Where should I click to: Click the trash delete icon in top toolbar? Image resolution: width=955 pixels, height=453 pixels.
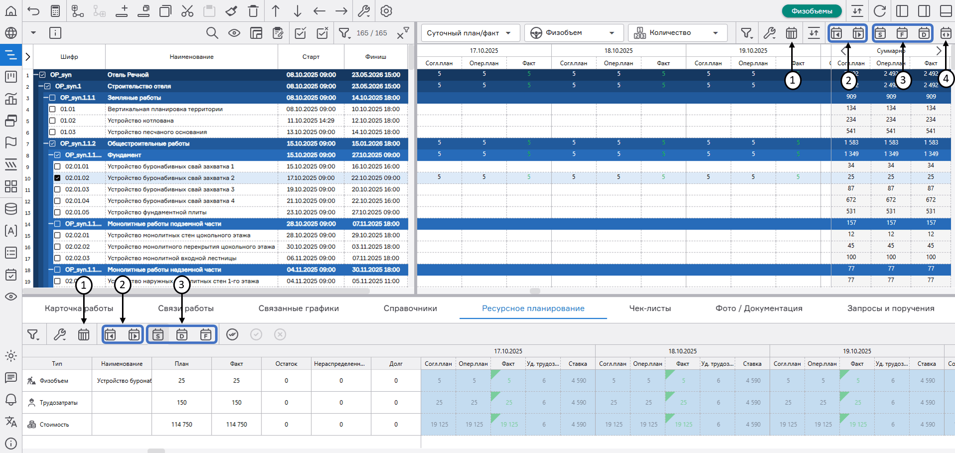(253, 11)
